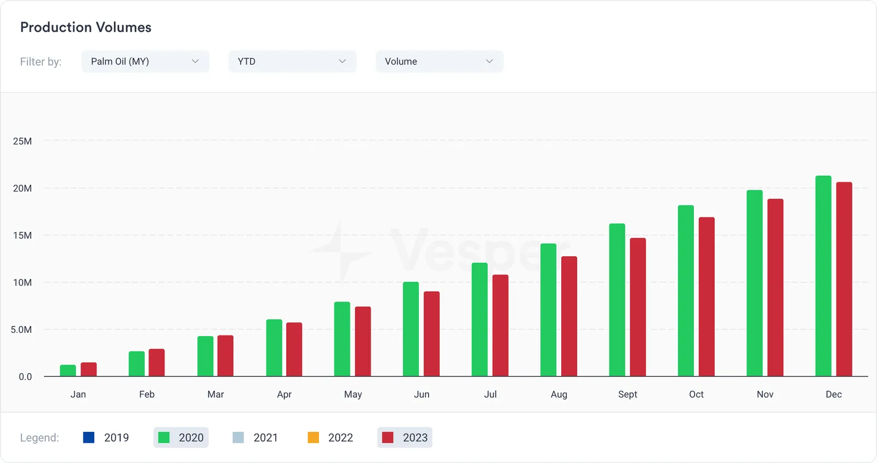Click the red 2023 bar for Nov

776,287
